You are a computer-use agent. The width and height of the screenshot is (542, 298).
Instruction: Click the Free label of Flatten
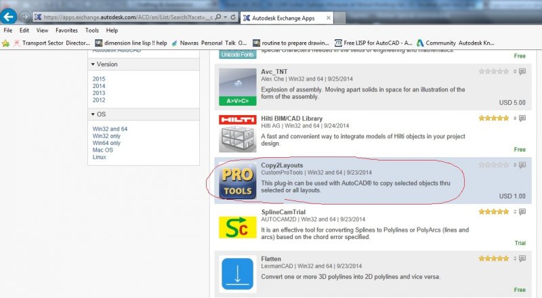pyautogui.click(x=520, y=290)
